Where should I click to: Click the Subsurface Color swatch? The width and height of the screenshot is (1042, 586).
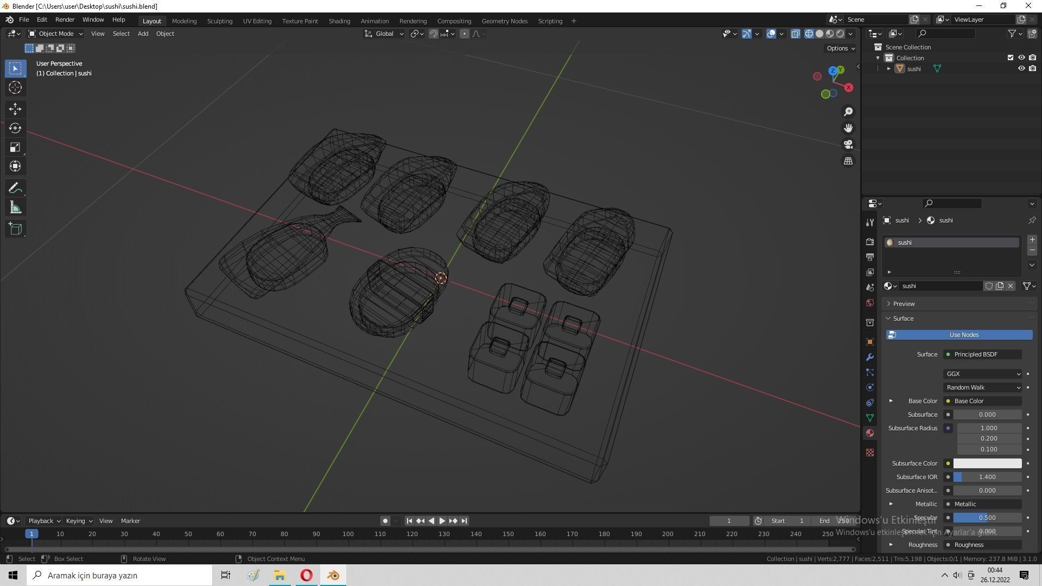[x=987, y=463]
